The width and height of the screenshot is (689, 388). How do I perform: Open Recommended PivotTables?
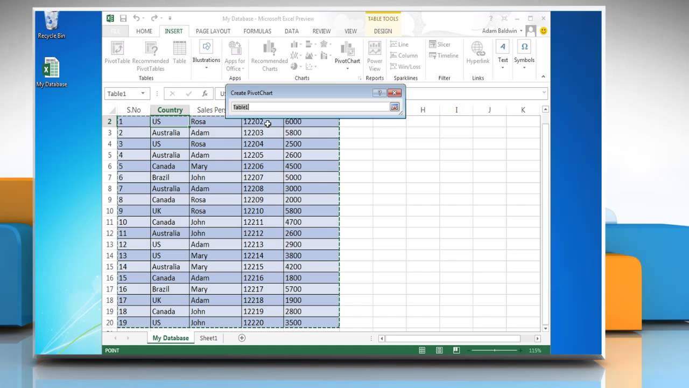tap(151, 57)
